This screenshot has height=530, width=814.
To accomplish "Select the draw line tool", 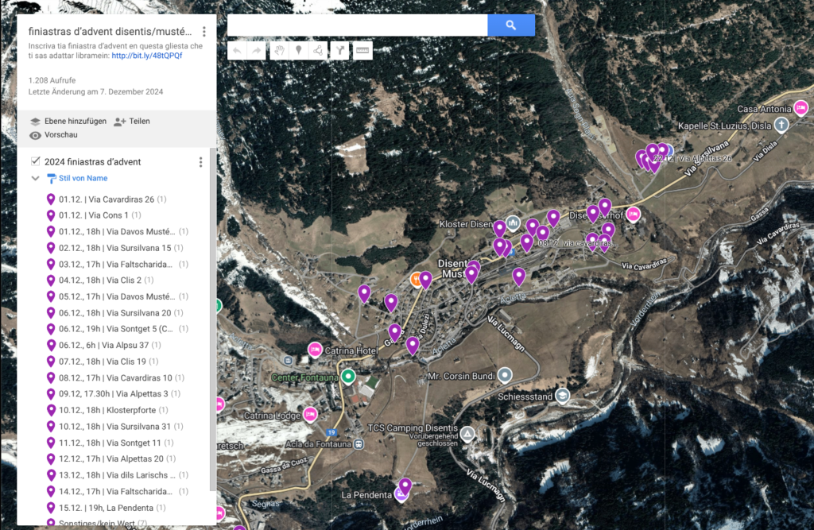I will (x=319, y=51).
